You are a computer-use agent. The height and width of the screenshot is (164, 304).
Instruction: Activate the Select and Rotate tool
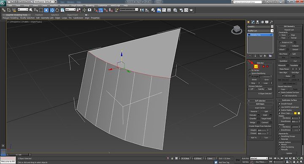tap(57, 10)
